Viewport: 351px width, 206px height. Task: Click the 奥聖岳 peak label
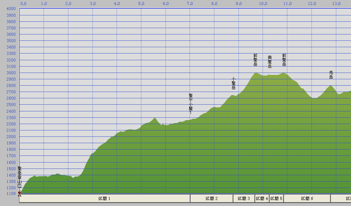(x=270, y=62)
